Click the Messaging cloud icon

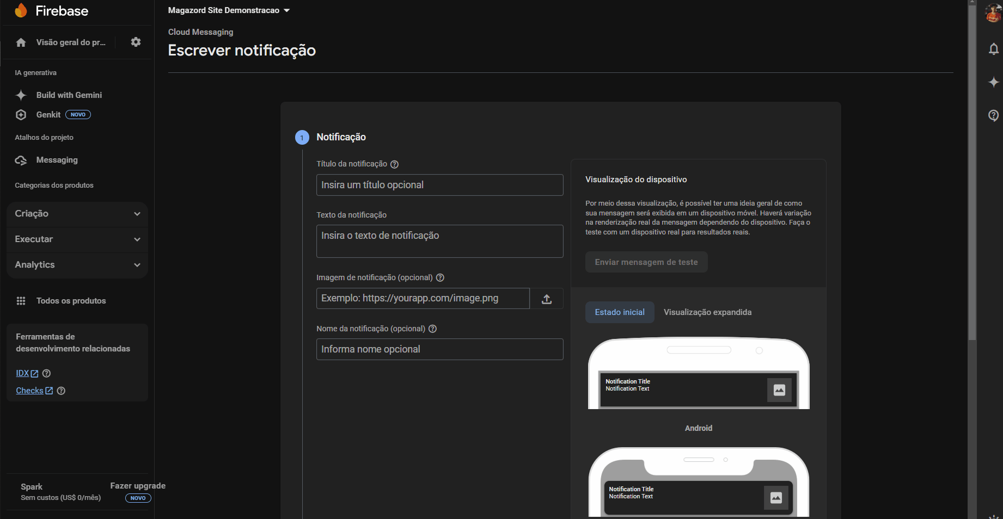tap(21, 160)
